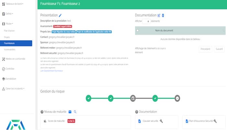The image size is (227, 130).
Task: Click the Référent métier email address
Action: pos(69,48)
